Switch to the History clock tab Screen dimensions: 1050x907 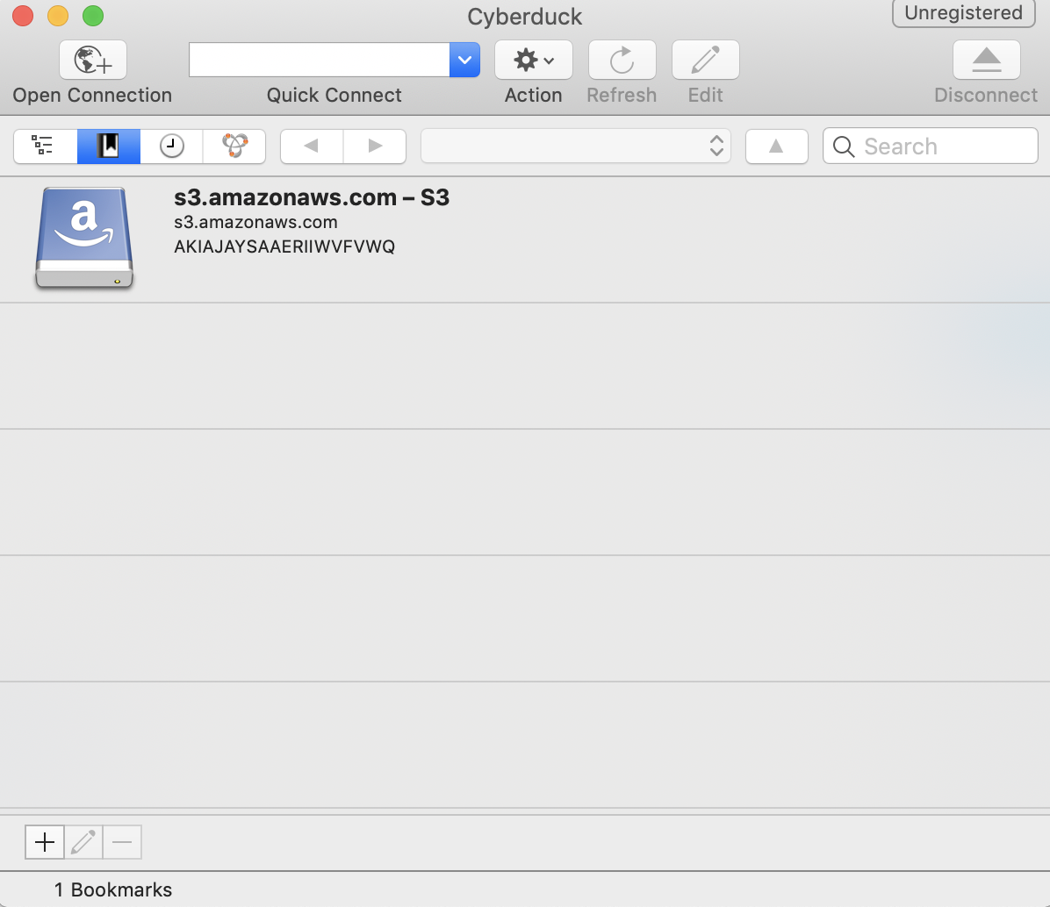(171, 146)
